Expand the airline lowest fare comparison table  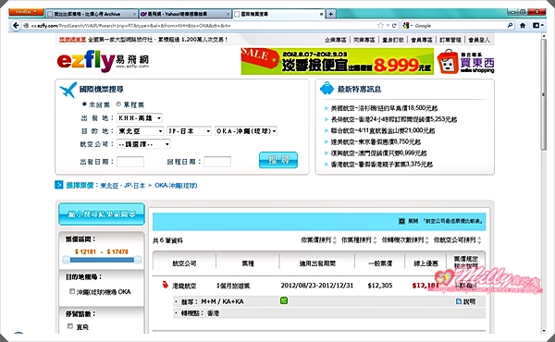point(440,221)
